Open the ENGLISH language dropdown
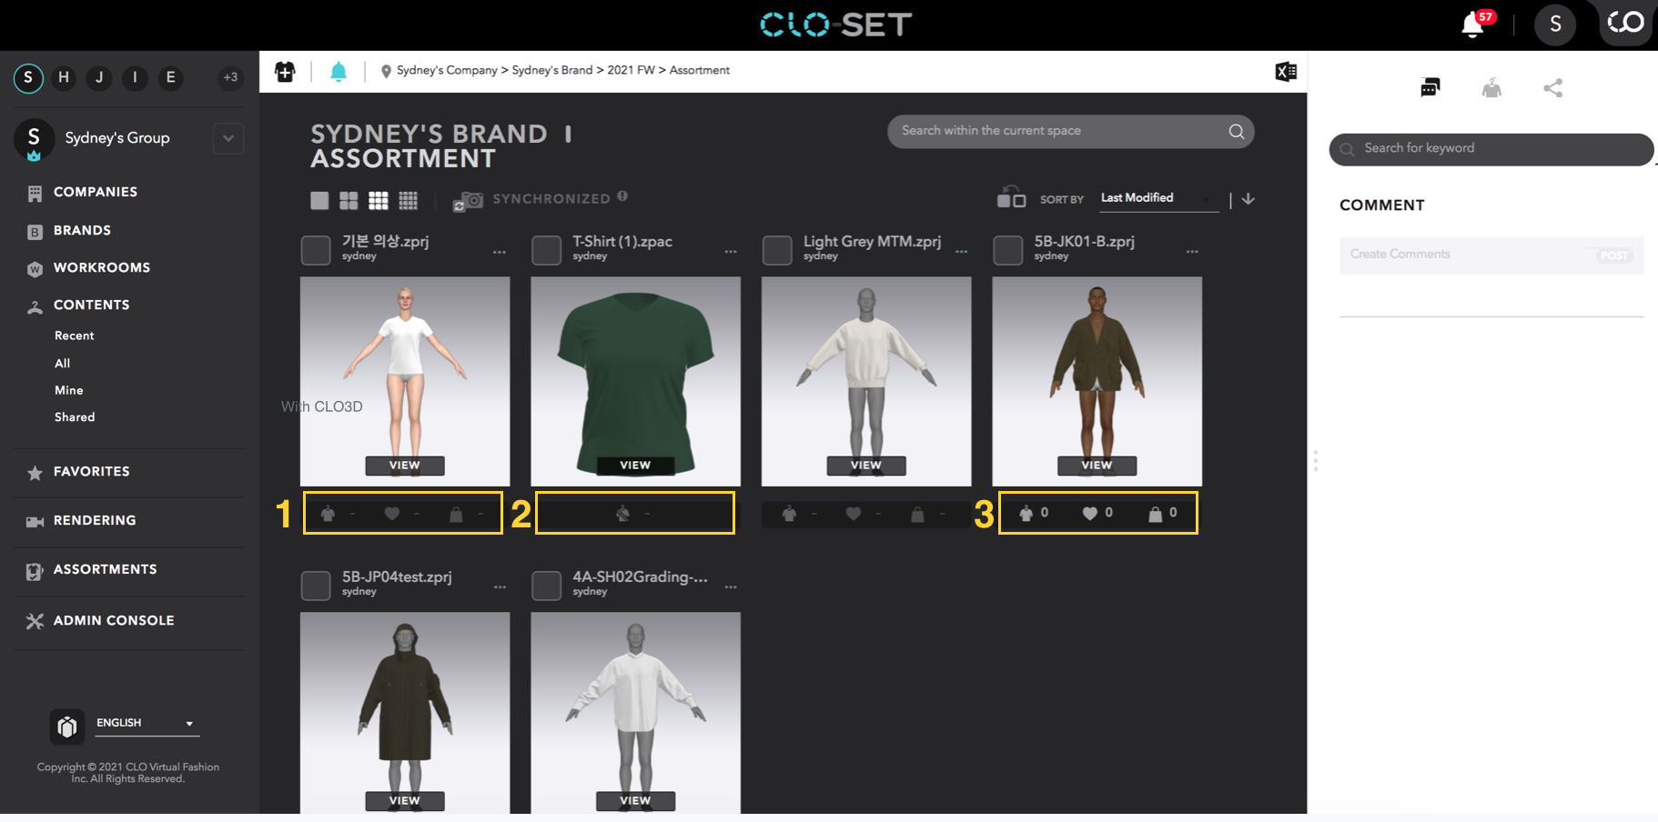The height and width of the screenshot is (822, 1658). pos(147,723)
